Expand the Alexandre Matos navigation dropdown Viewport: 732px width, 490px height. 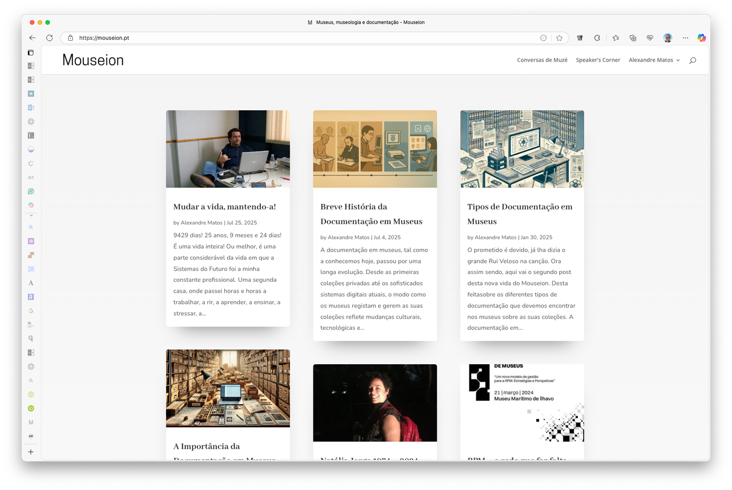[x=653, y=60]
